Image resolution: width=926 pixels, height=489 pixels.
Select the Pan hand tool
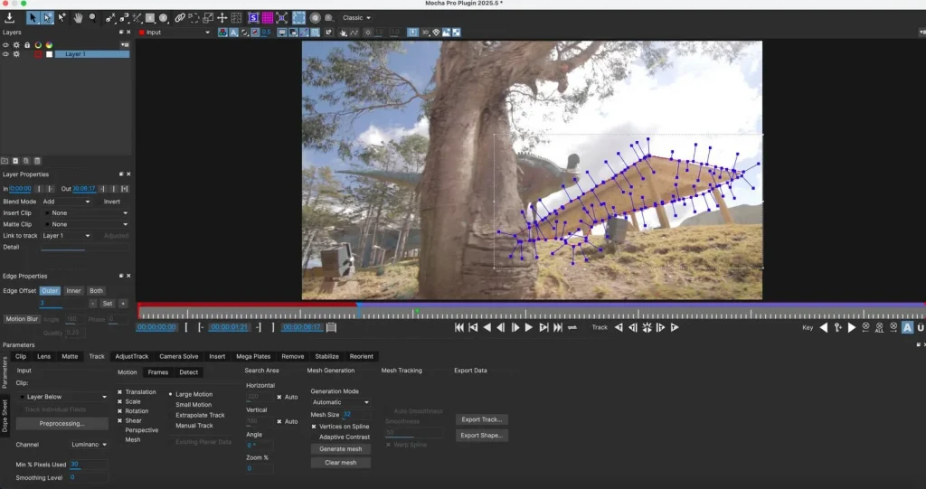[78, 18]
